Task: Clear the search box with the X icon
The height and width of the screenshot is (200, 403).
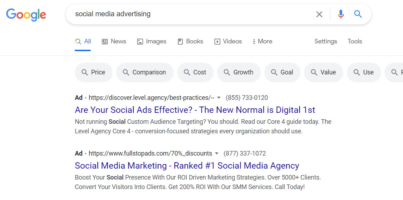Action: click(319, 14)
